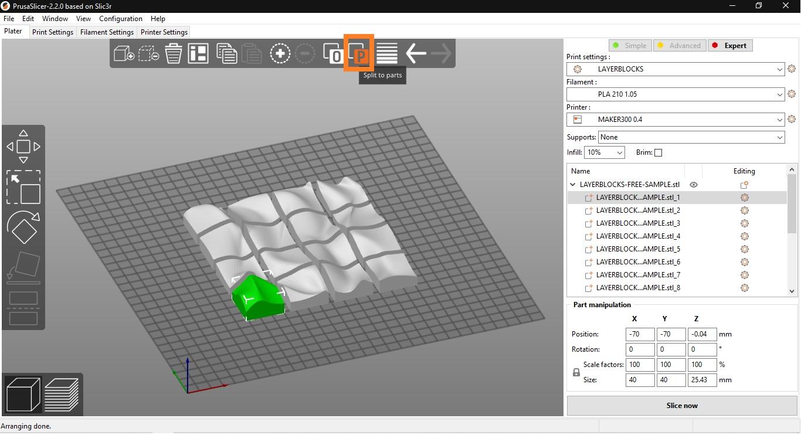Switch to Simple mode
Screen dimensions: 801x435
pos(629,46)
